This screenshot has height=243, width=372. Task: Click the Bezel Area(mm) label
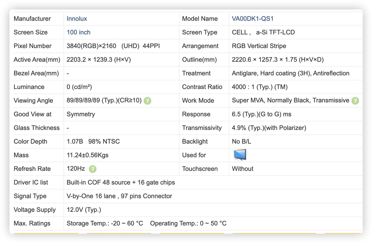36,73
